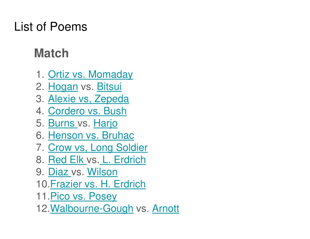
Task: Select the List of Poems title
Action: [x=51, y=27]
